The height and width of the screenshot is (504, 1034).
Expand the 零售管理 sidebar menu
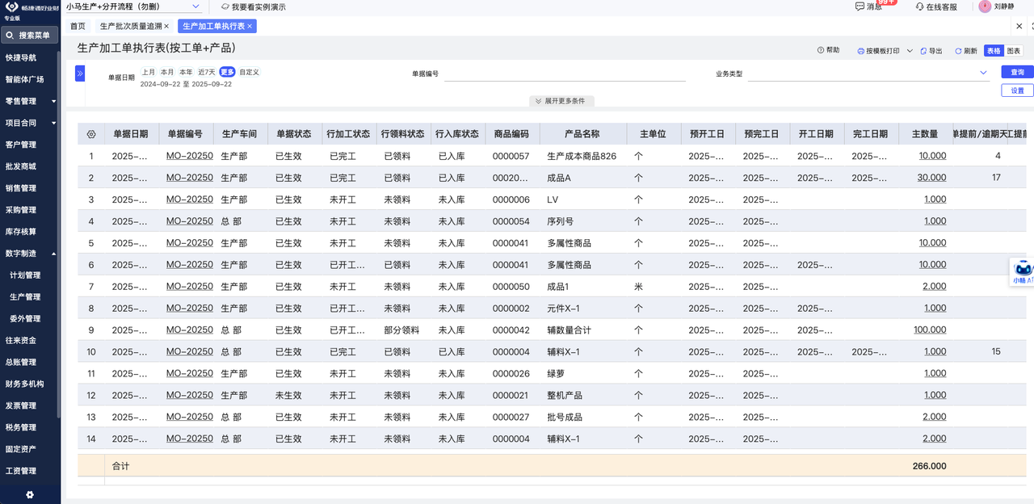[x=30, y=102]
